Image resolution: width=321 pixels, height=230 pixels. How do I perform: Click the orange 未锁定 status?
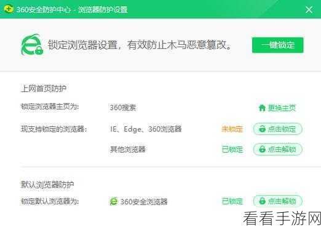click(x=232, y=129)
